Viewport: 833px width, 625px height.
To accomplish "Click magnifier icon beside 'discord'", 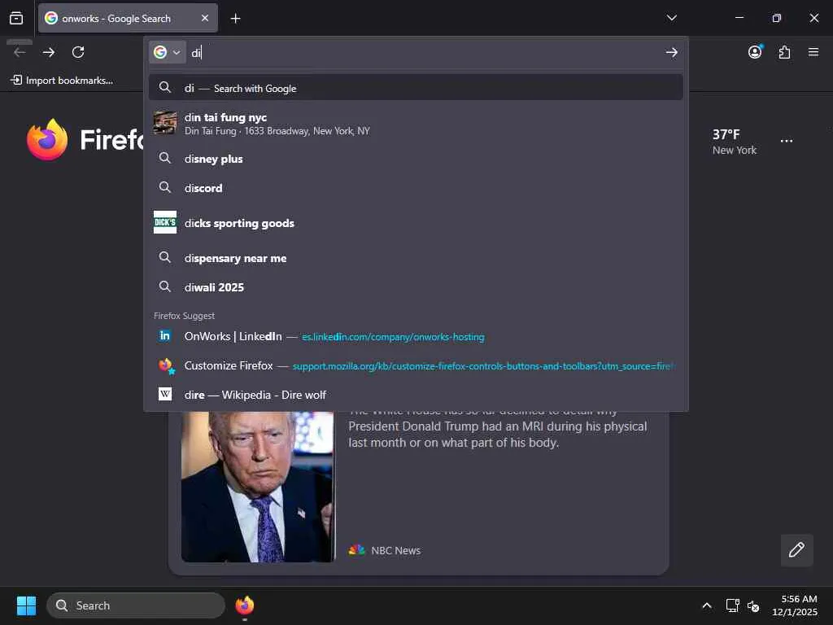I will click(x=164, y=187).
